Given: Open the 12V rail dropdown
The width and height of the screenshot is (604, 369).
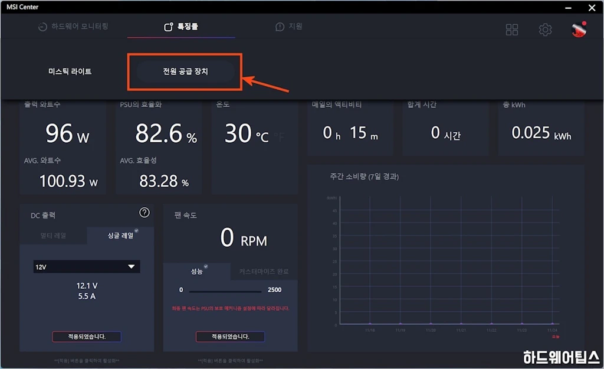Looking at the screenshot, I should (x=87, y=266).
